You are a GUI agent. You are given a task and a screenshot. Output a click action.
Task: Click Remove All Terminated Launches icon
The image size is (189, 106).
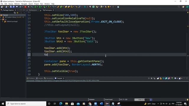(x=154, y=78)
